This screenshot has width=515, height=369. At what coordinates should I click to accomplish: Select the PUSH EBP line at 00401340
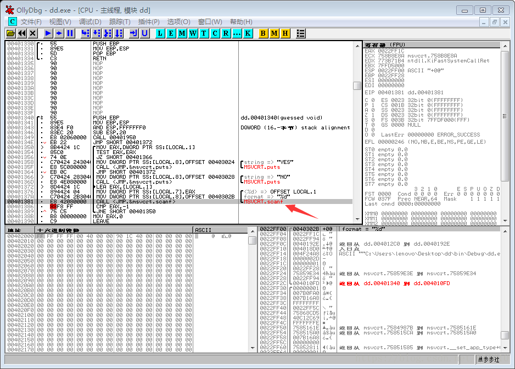tap(179, 118)
